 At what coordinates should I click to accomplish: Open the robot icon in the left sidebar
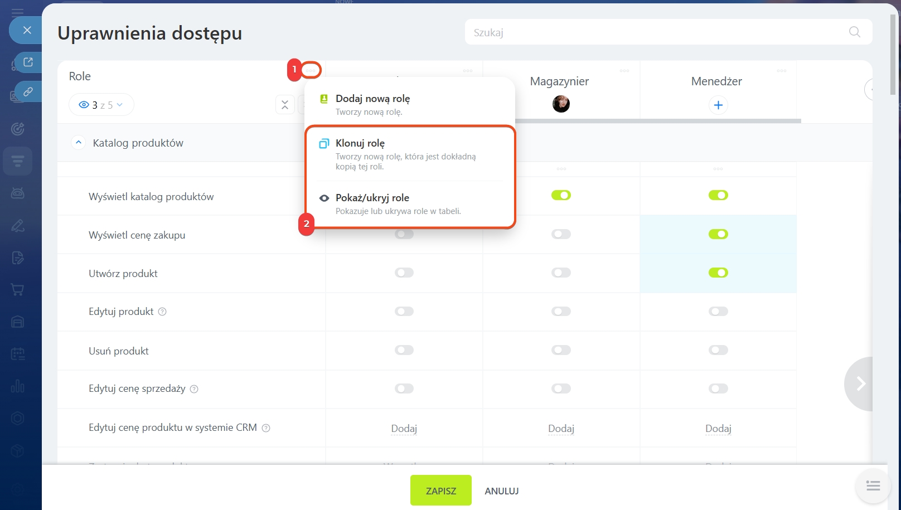point(18,193)
